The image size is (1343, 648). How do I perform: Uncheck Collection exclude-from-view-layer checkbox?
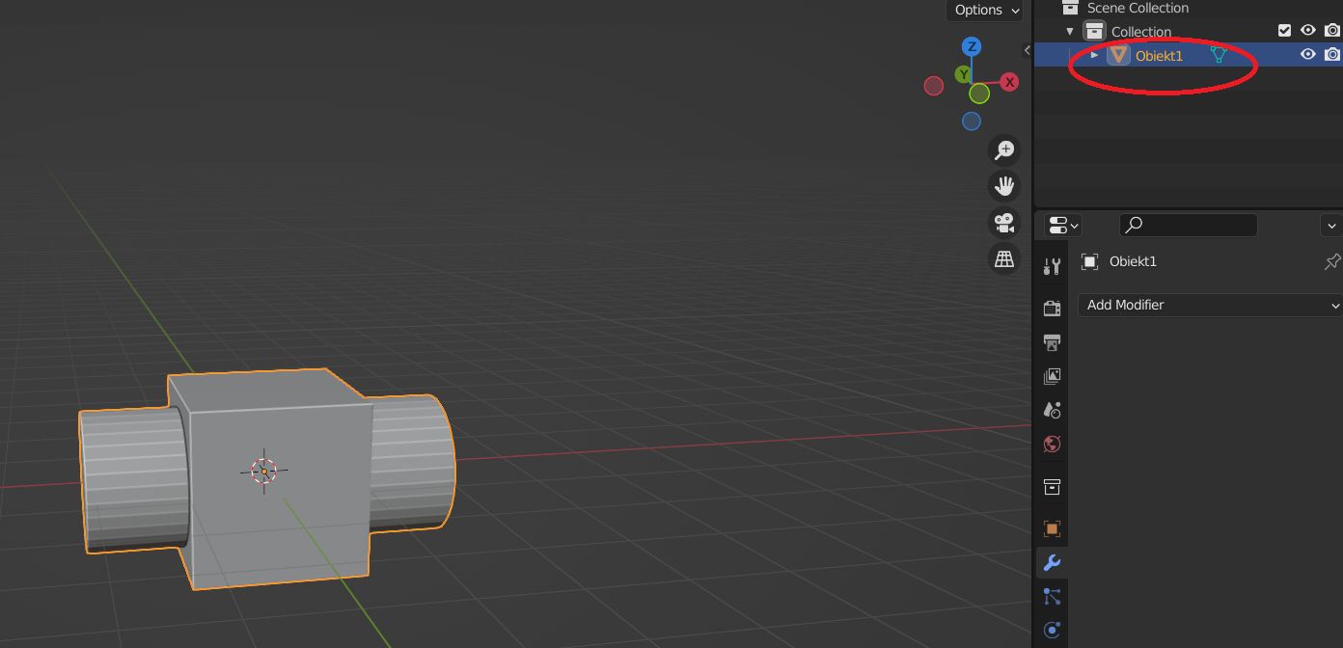pos(1284,31)
